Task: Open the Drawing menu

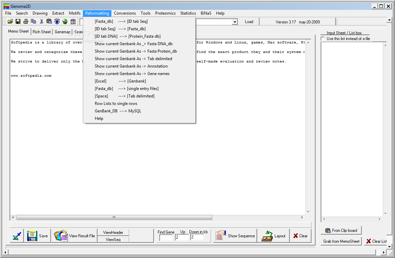Action: [40, 13]
